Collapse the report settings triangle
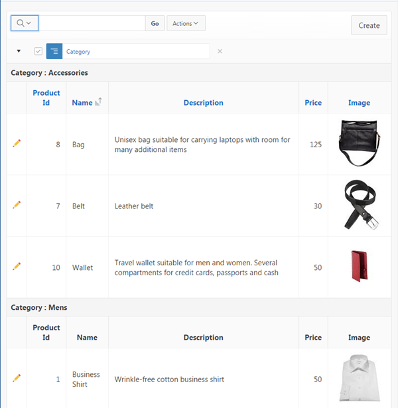This screenshot has width=398, height=408. [19, 51]
